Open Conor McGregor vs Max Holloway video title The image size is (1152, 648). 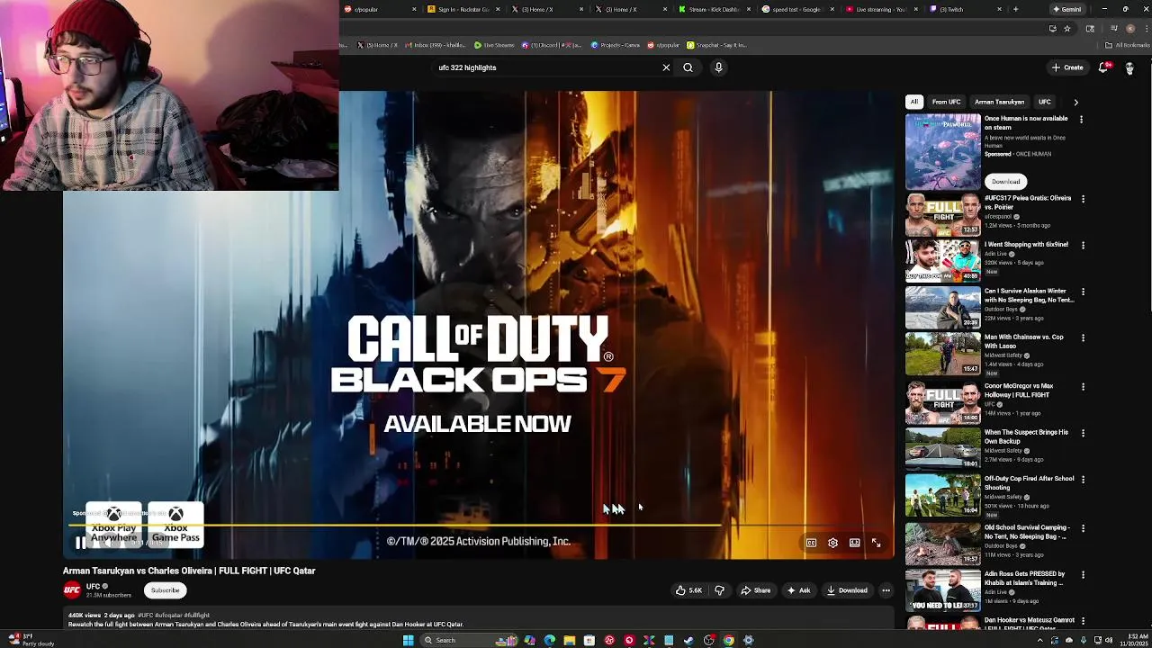click(x=1019, y=391)
